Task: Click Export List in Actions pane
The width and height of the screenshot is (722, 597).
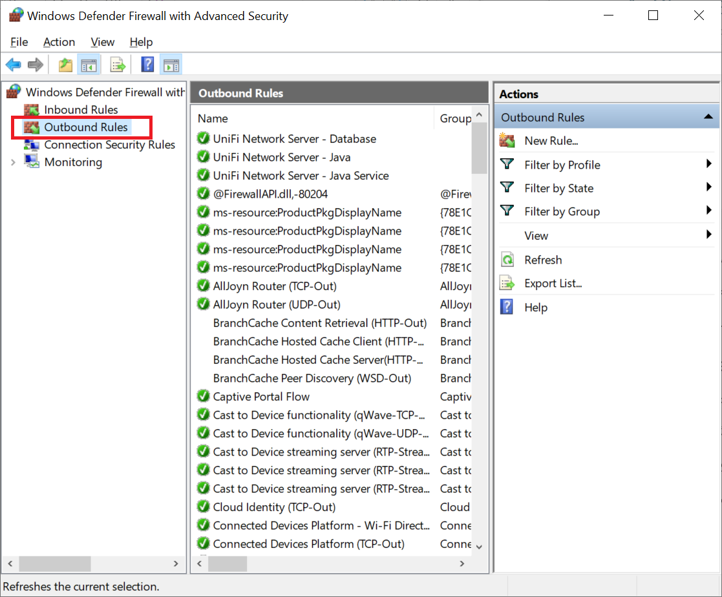Action: click(553, 284)
